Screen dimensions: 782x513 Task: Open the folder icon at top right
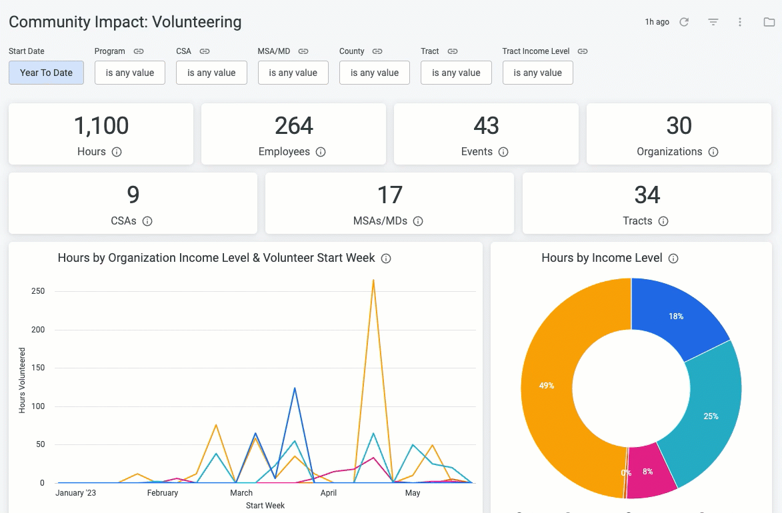(769, 22)
